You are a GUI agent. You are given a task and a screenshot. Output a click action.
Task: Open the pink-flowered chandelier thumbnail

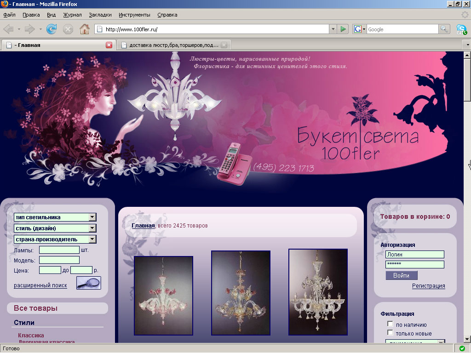point(163,296)
